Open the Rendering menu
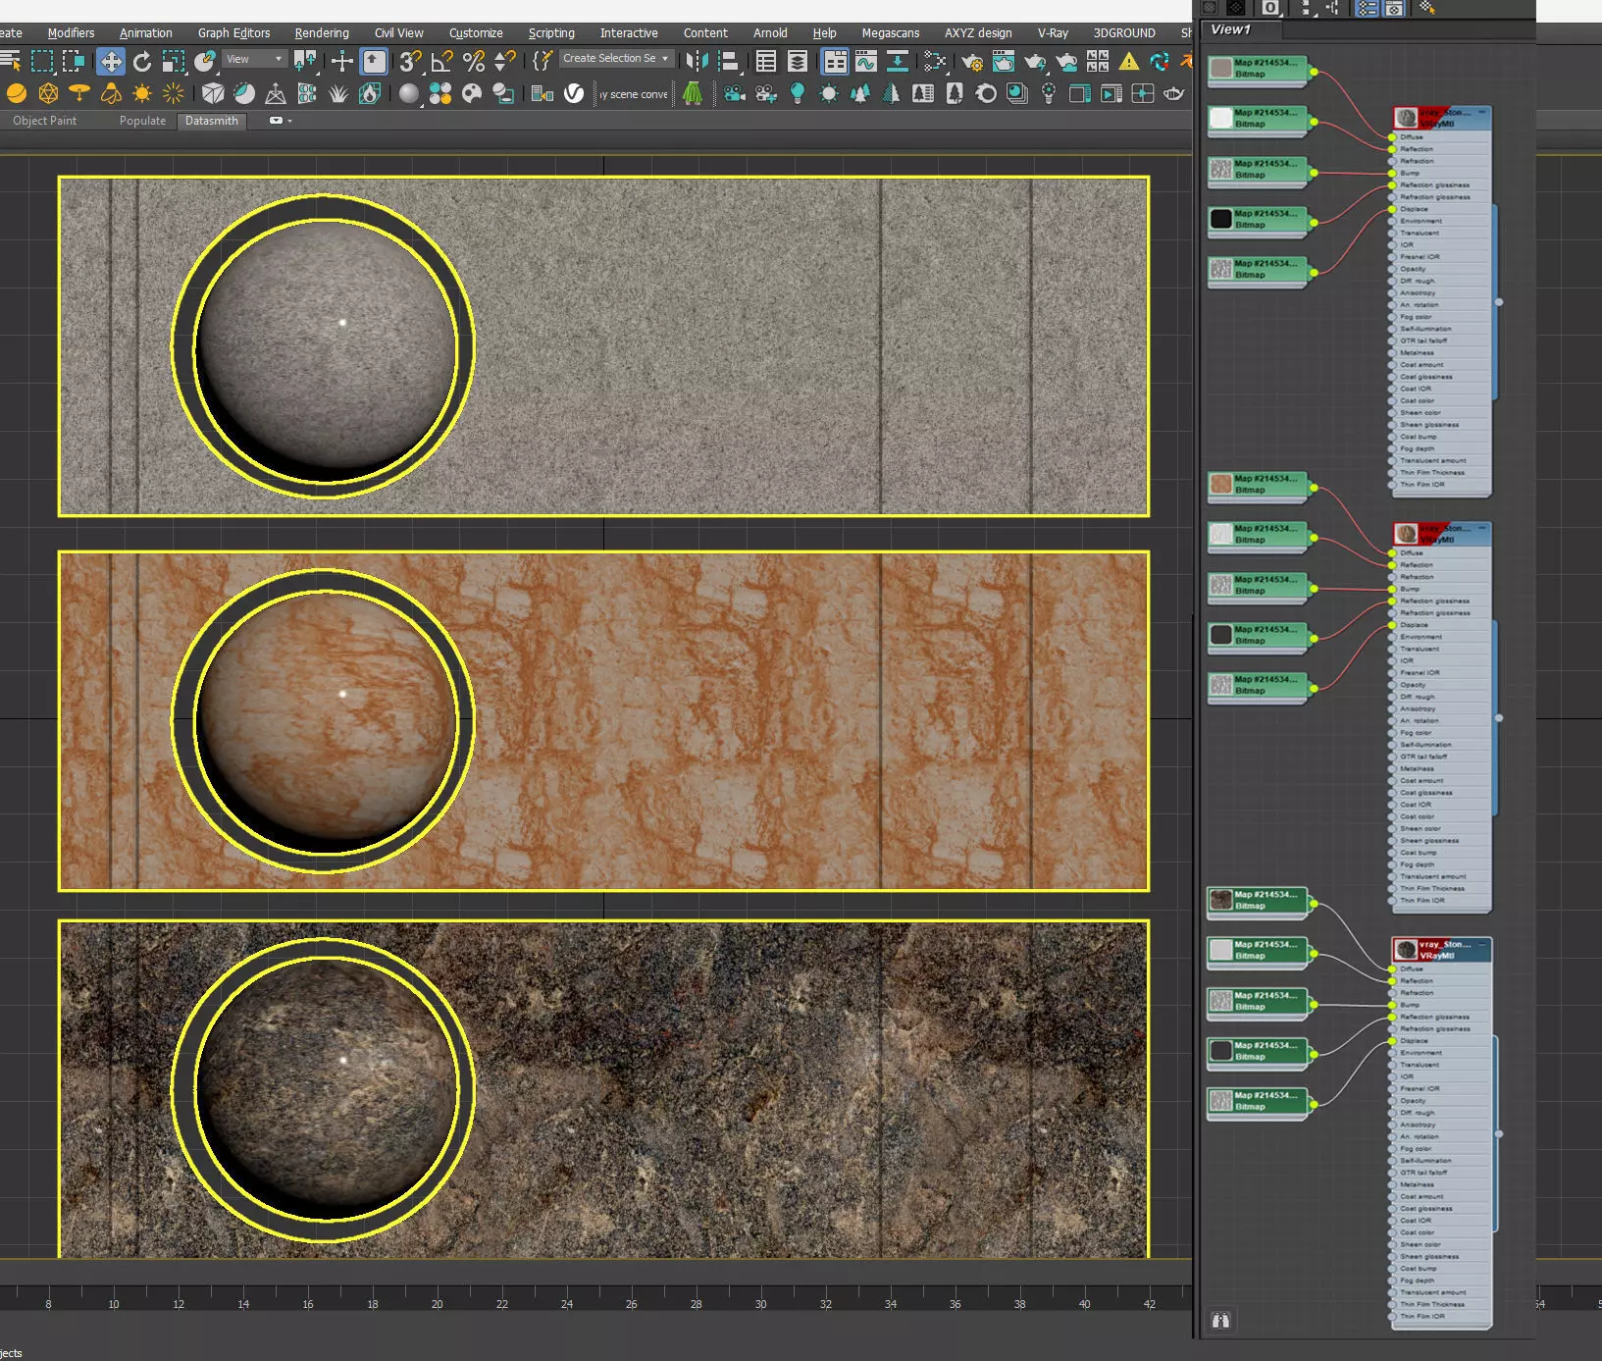 [x=322, y=32]
